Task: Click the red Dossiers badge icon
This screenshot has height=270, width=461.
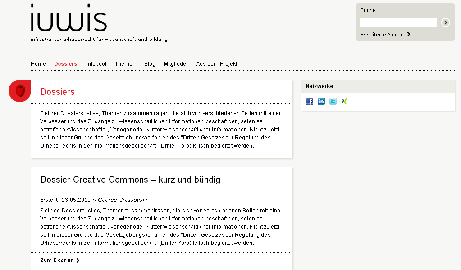Action: point(20,91)
